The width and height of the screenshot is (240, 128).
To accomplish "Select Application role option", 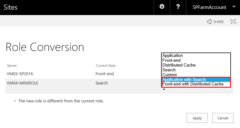I will click(173, 56).
